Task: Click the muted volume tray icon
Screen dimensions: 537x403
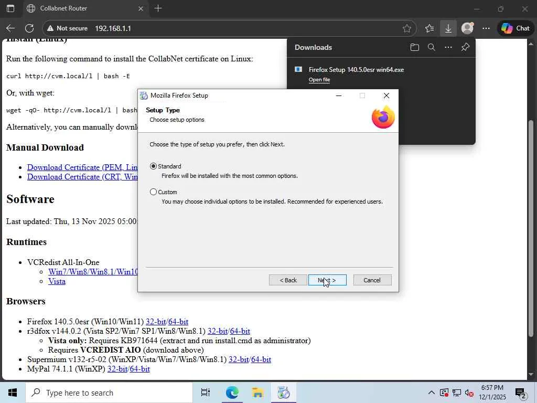Action: coord(469,393)
